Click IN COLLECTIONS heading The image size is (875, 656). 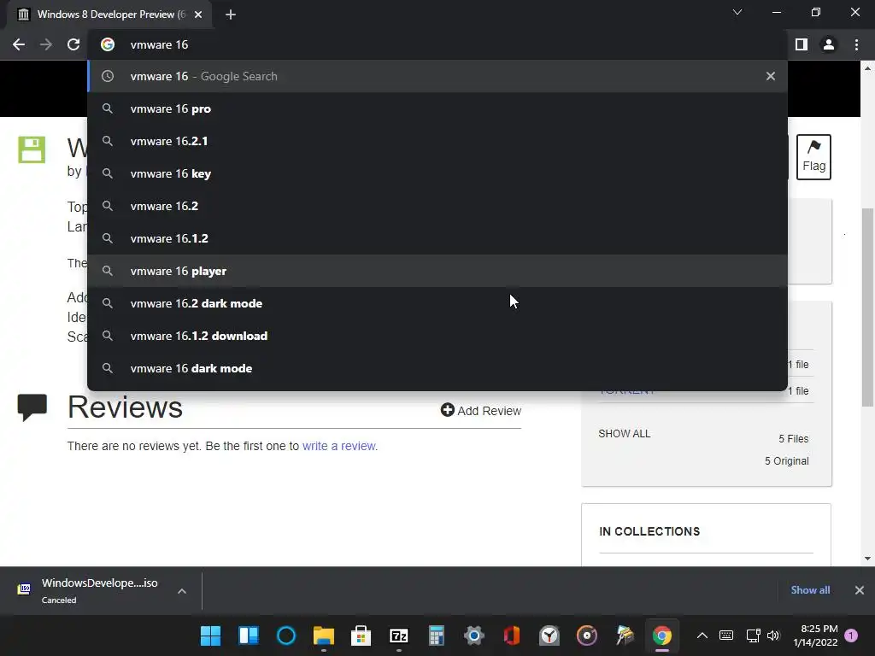click(649, 531)
